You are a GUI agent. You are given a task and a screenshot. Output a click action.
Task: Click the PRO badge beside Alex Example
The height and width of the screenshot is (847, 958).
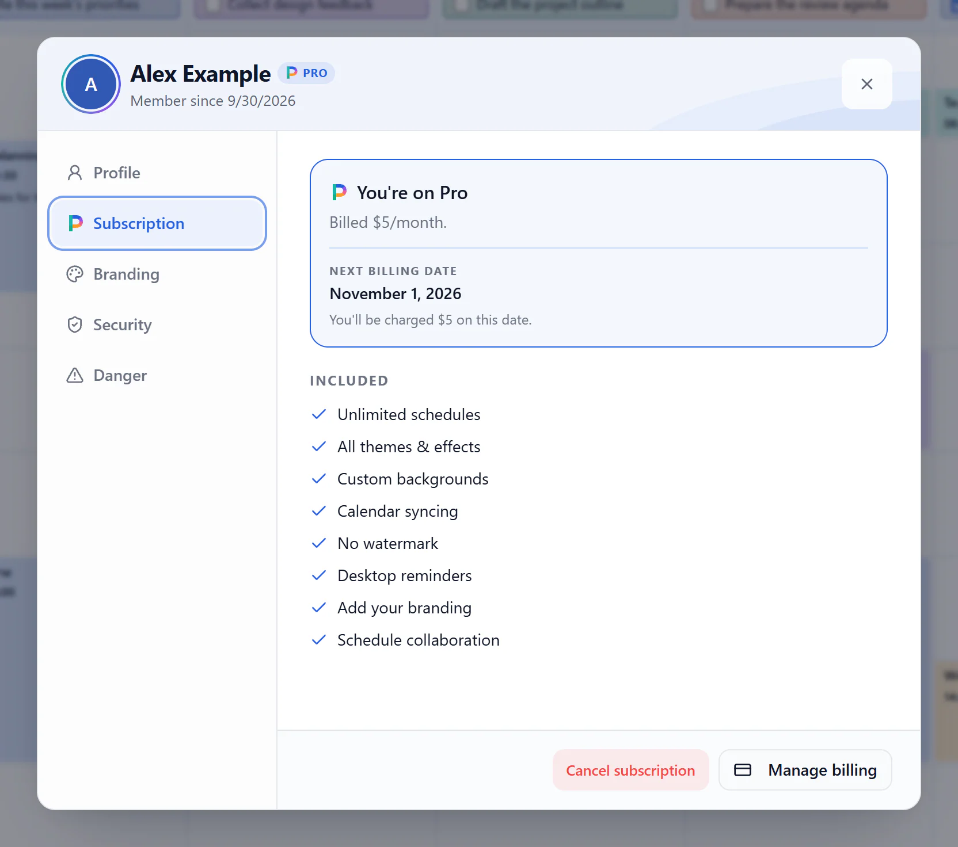[x=306, y=73]
